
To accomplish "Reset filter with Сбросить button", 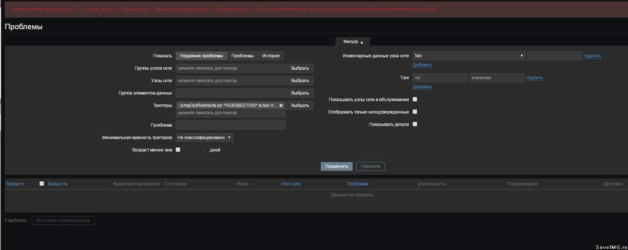I will [370, 166].
